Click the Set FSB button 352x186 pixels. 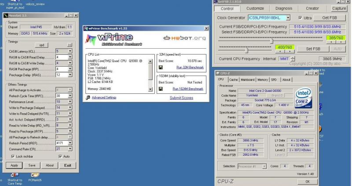coord(313,49)
